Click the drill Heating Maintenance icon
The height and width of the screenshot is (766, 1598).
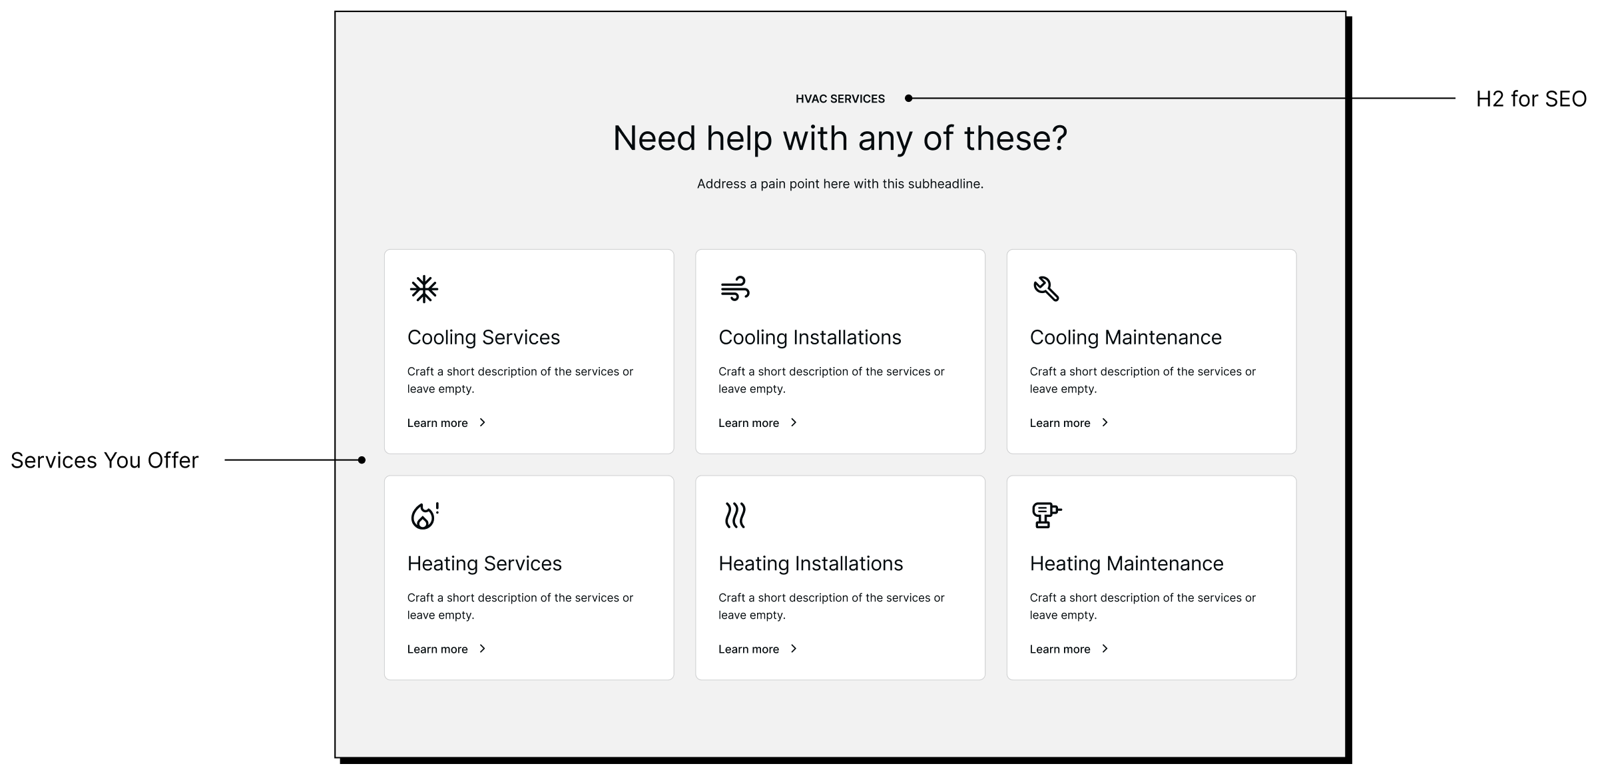pos(1046,515)
